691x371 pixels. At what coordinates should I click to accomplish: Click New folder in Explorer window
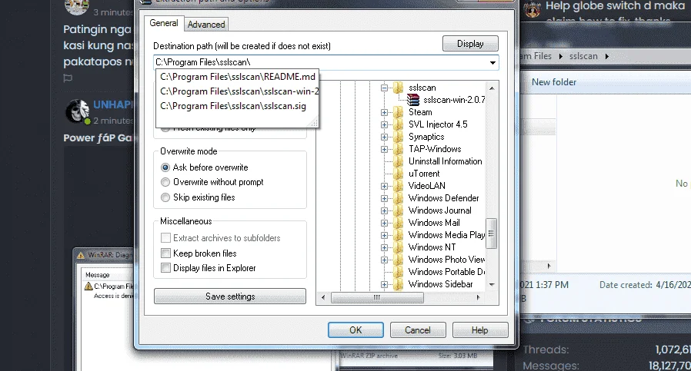tap(554, 82)
